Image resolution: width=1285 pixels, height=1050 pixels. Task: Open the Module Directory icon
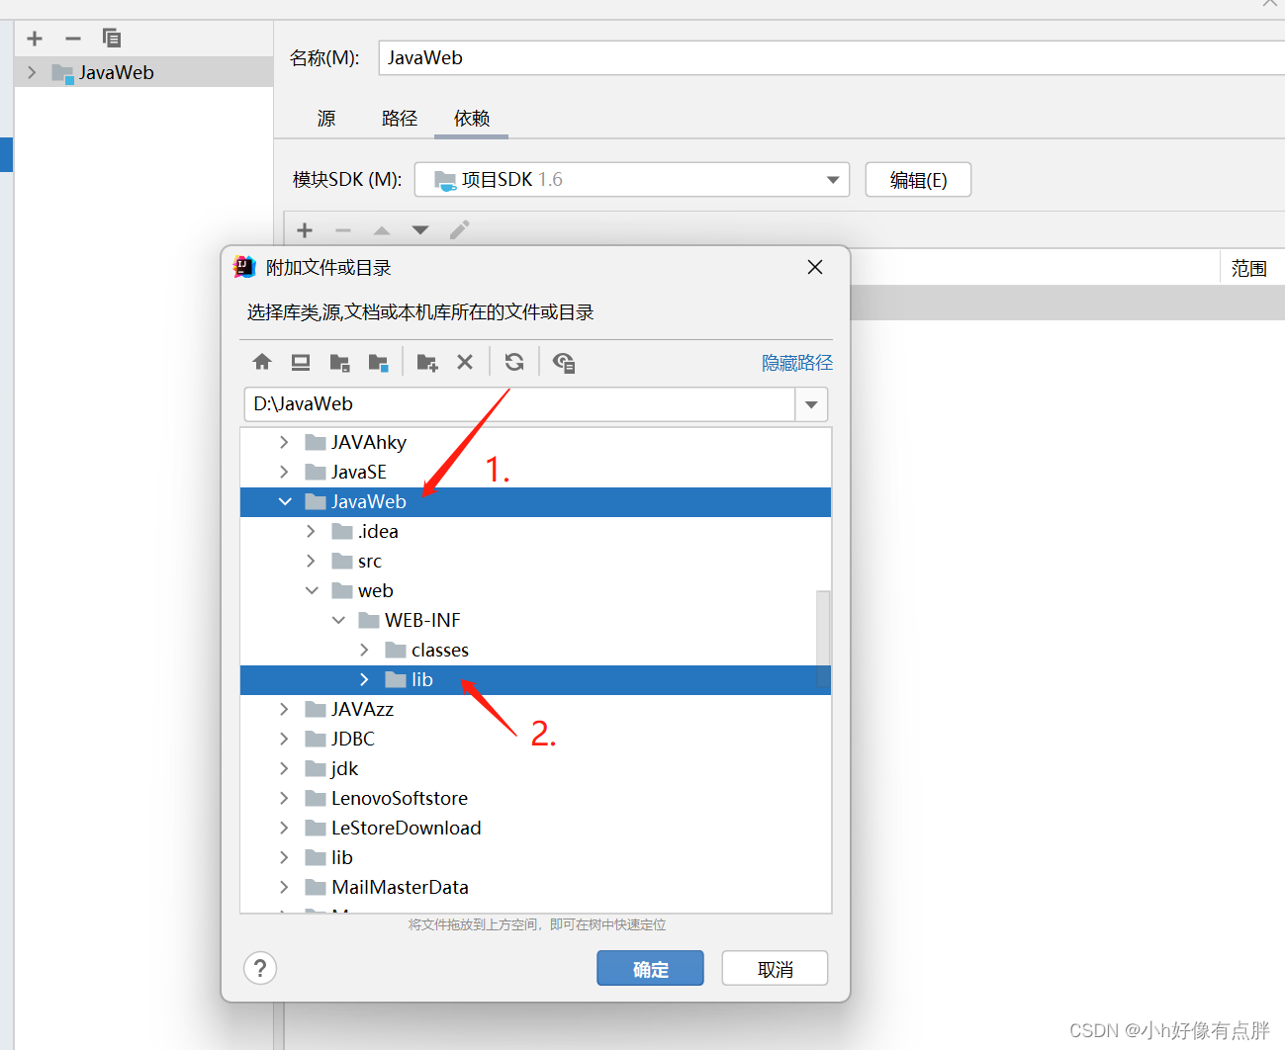tap(379, 362)
